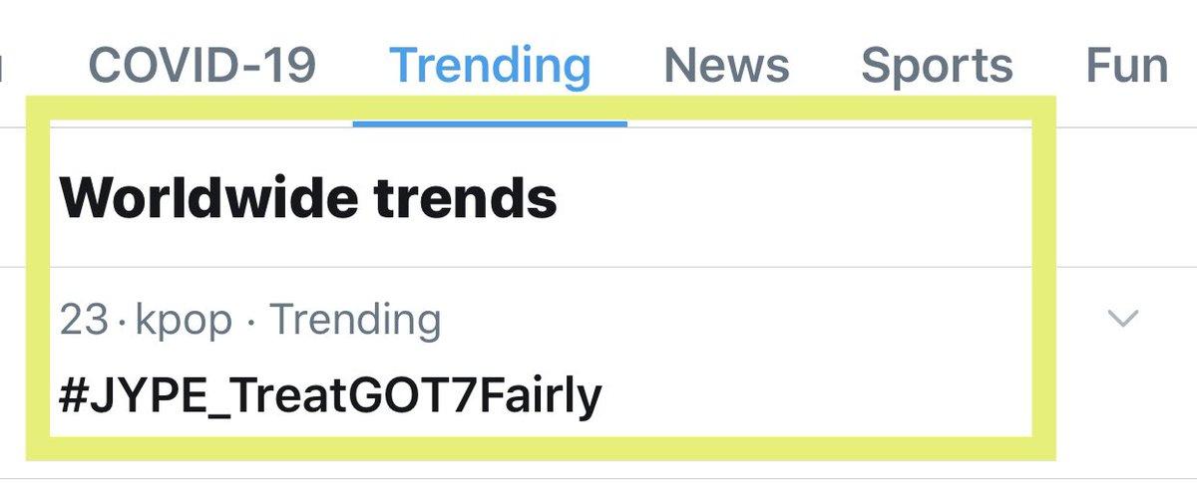Click the dot separator between 23 and kpop
Viewport: 1197px width, 484px height.
(123, 322)
